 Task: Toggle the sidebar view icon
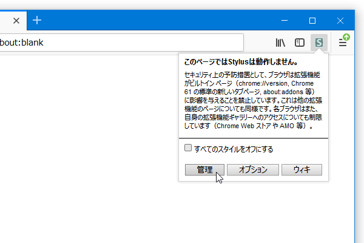point(300,43)
